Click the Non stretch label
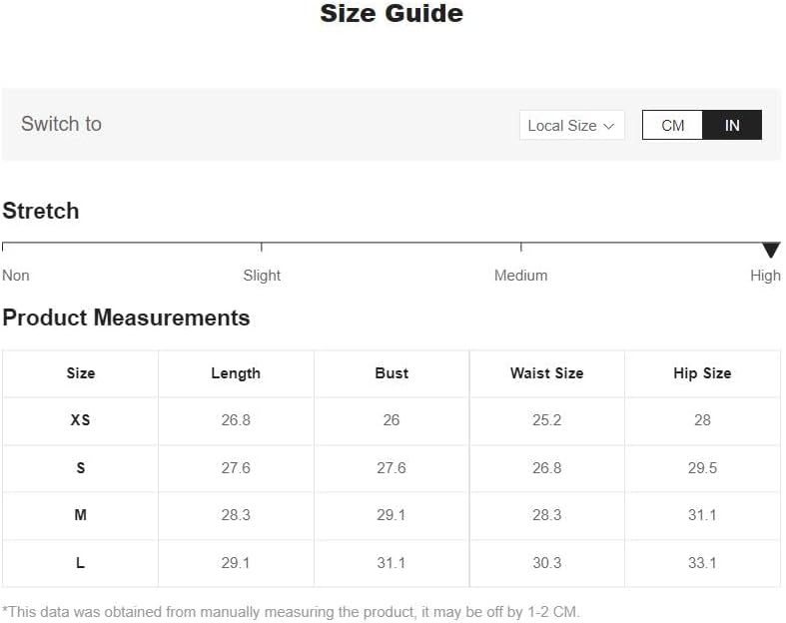786x623 pixels. pyautogui.click(x=16, y=276)
